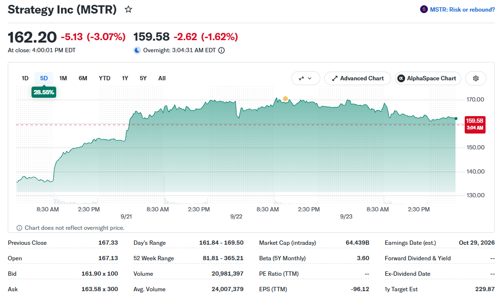Screen dimensions: 503x299
Task: Click the overnight change -2.62 (-1.62%)
Action: click(205, 37)
